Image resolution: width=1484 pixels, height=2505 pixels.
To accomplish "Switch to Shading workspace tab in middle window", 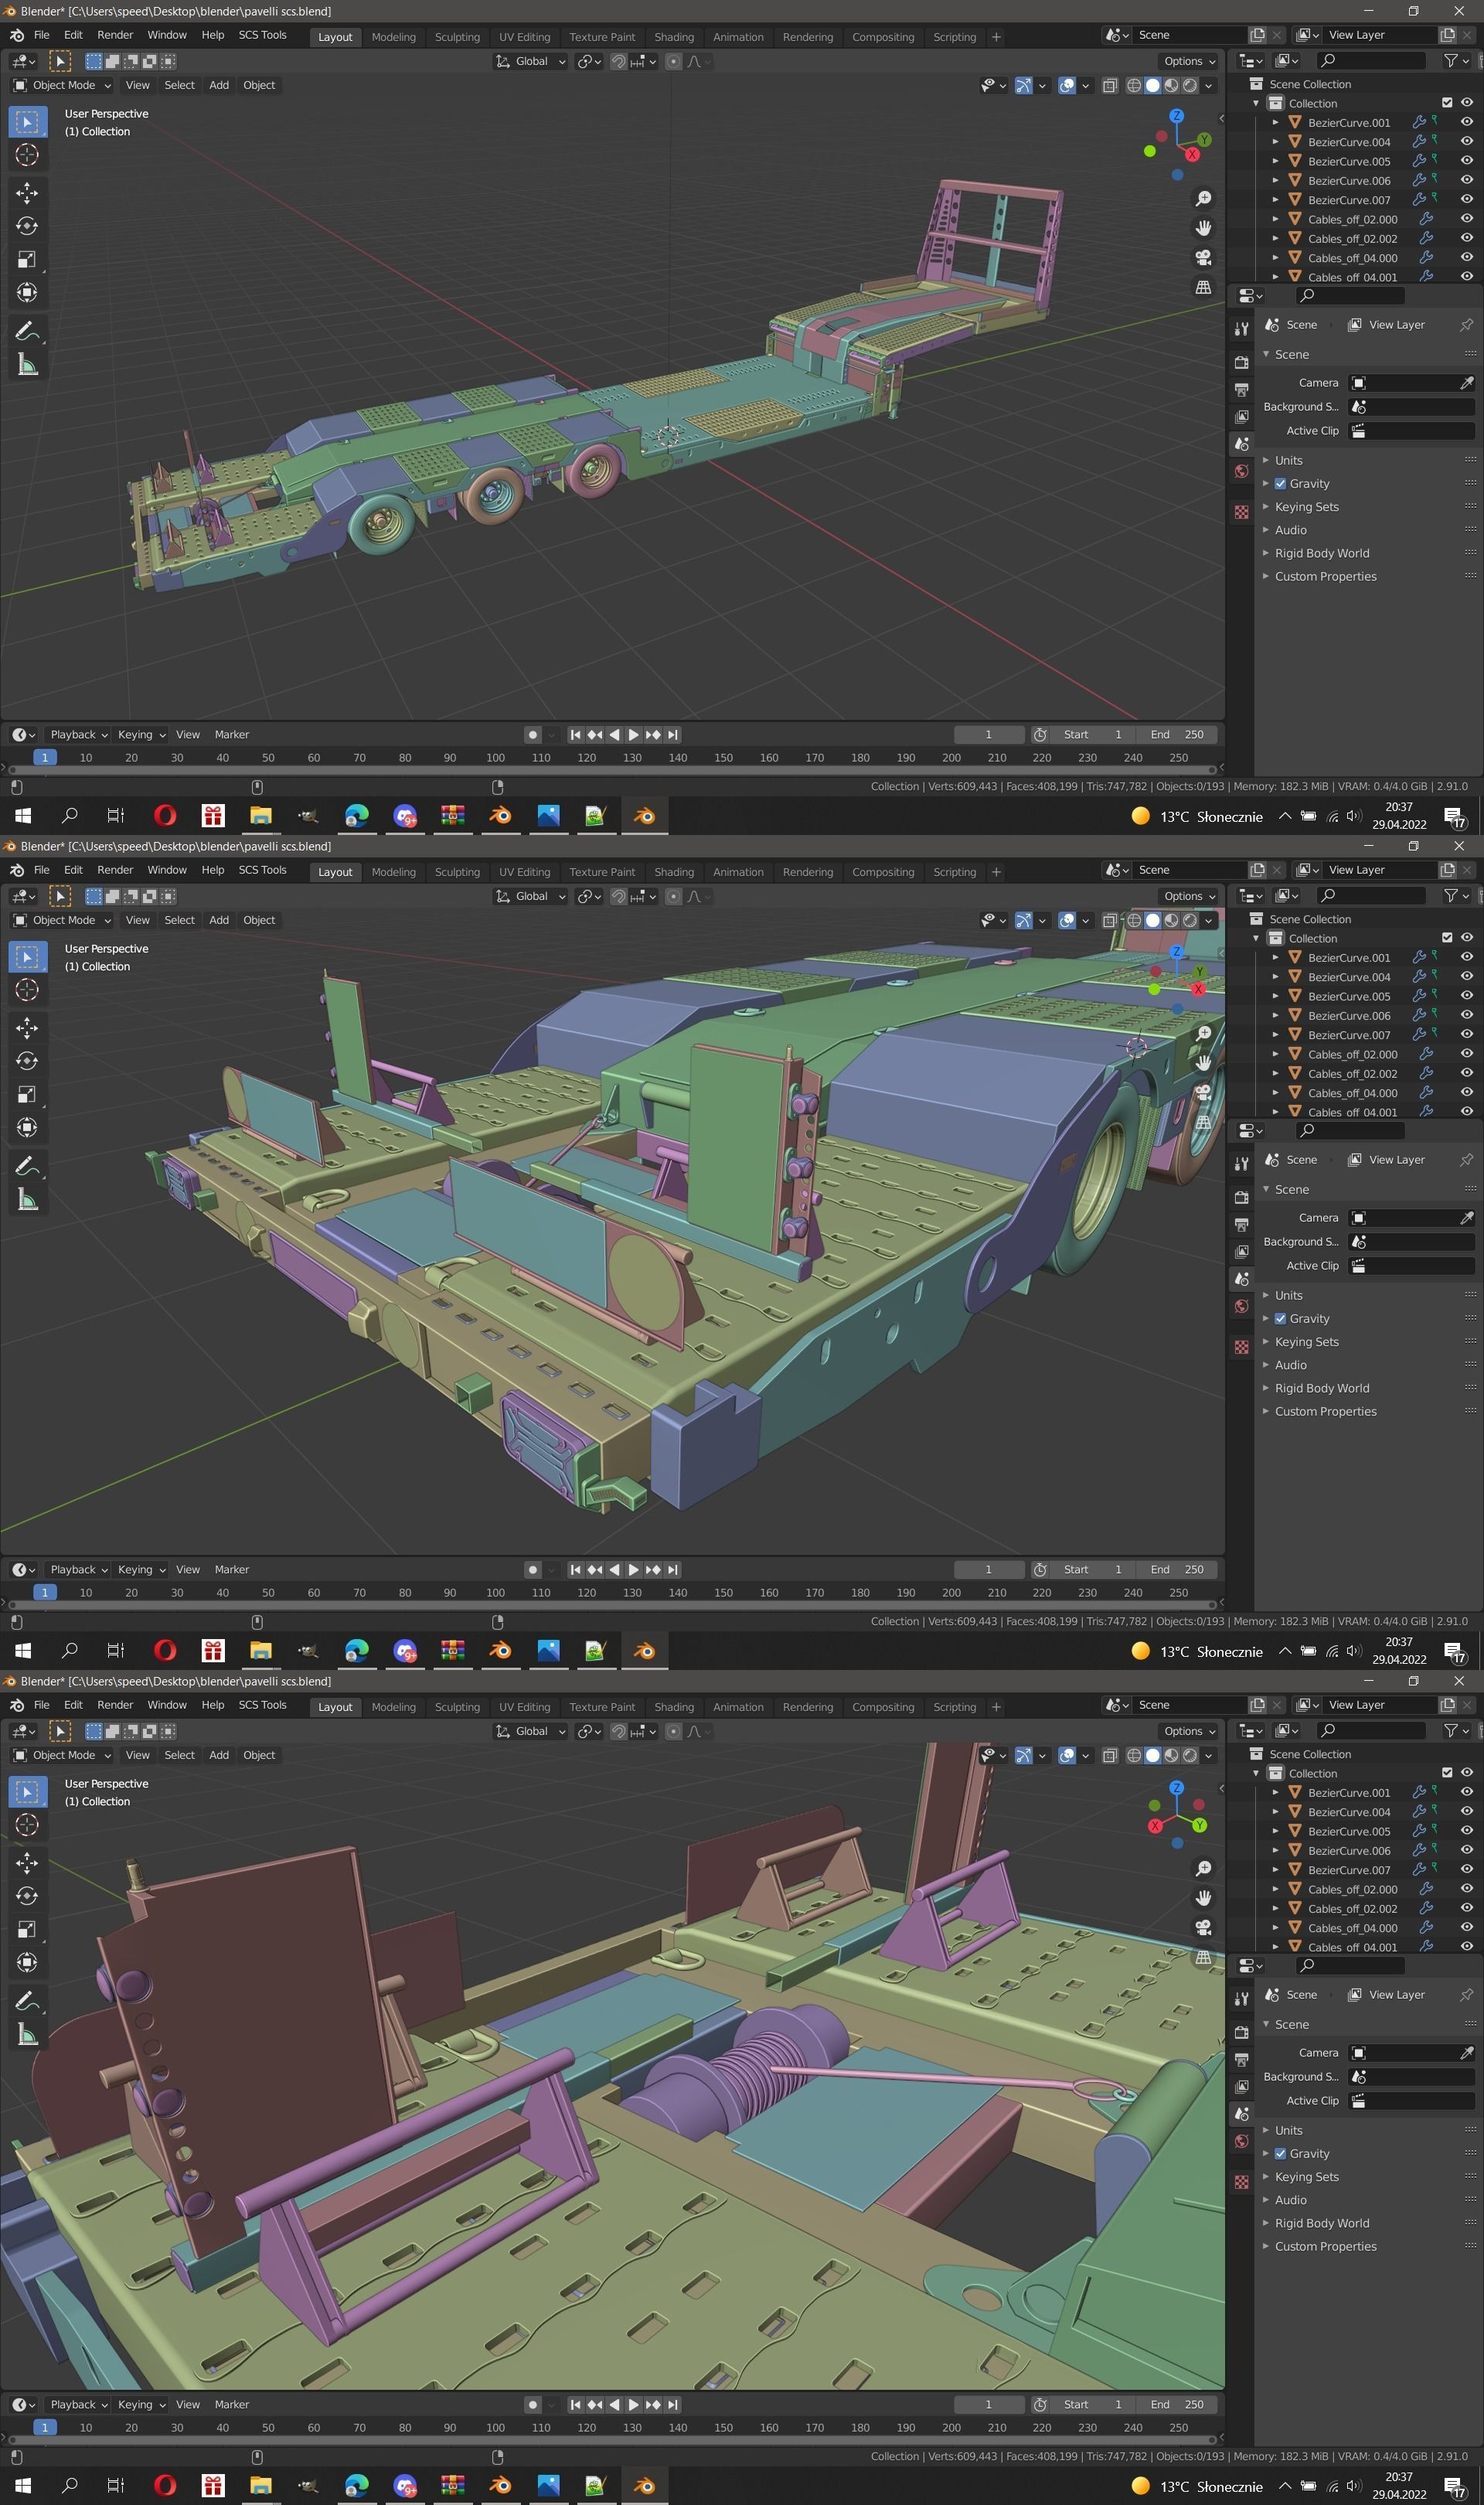I will tap(673, 872).
